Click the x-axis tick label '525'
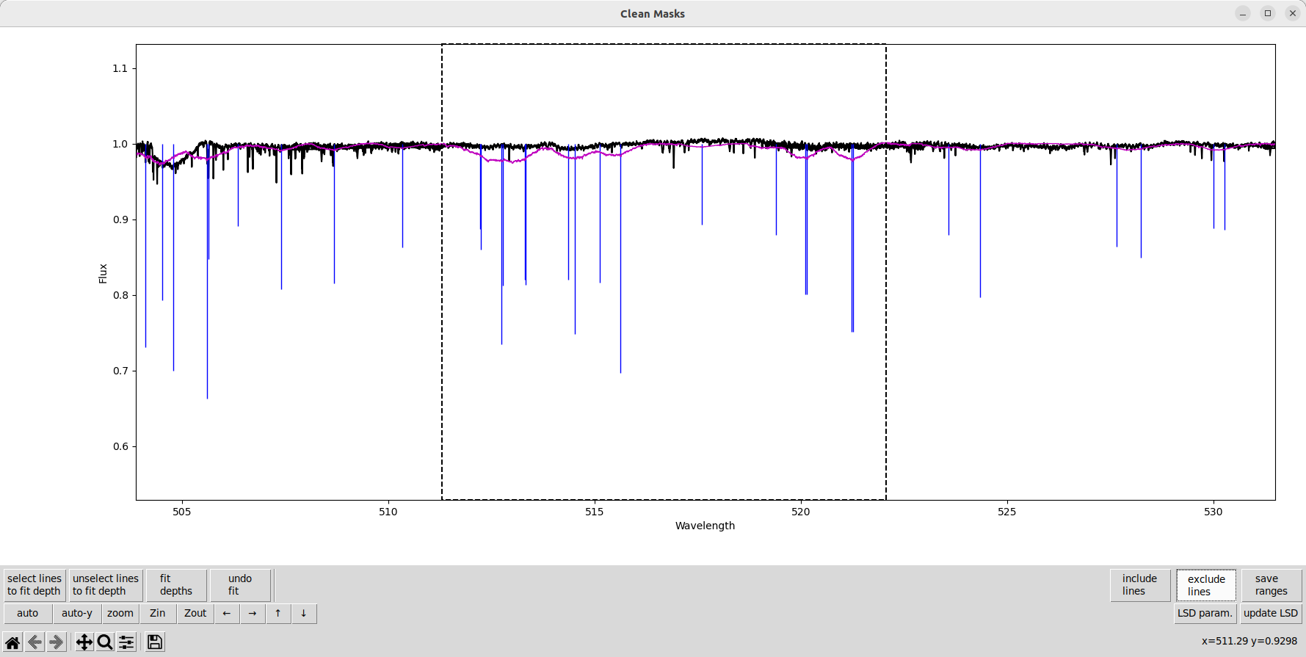This screenshot has height=657, width=1306. click(1007, 512)
